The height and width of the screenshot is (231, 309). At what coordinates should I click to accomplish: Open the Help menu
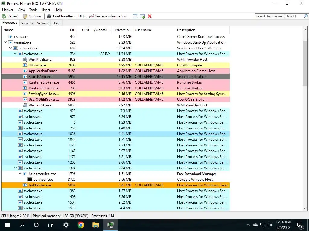click(x=58, y=10)
